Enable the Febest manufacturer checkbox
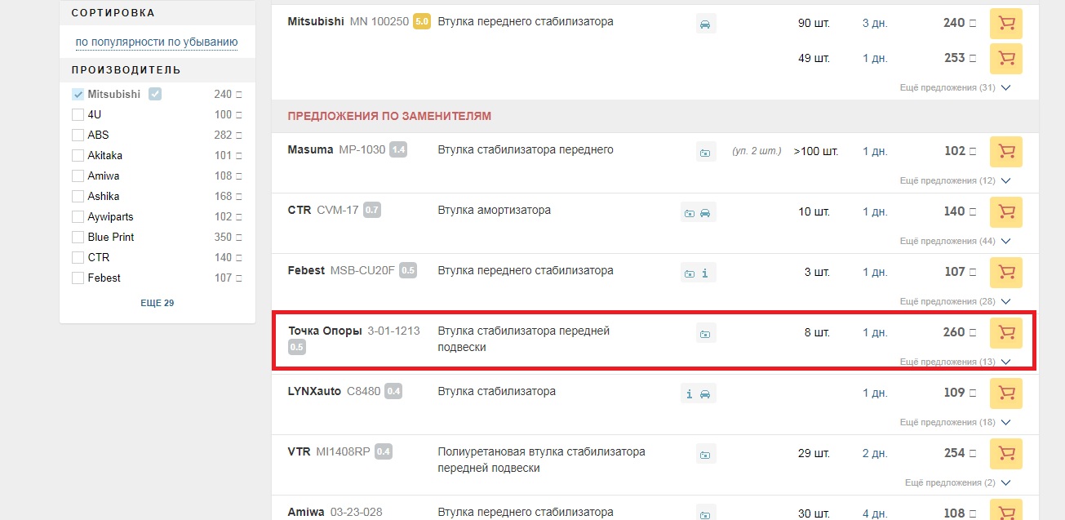Screen dimensions: 1065x520 pos(78,278)
